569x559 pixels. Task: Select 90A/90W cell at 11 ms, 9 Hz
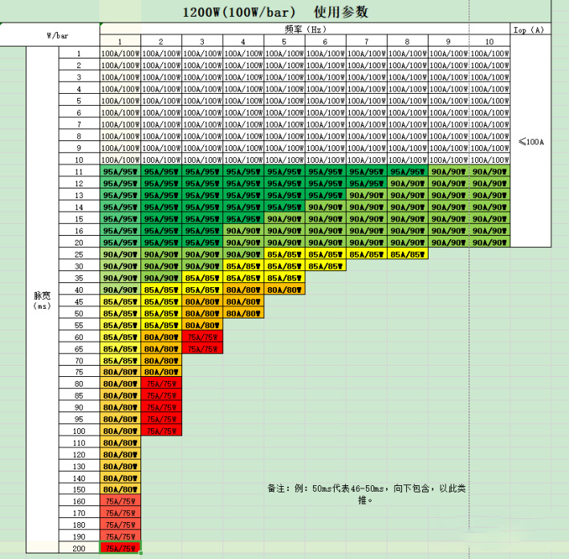pos(448,172)
